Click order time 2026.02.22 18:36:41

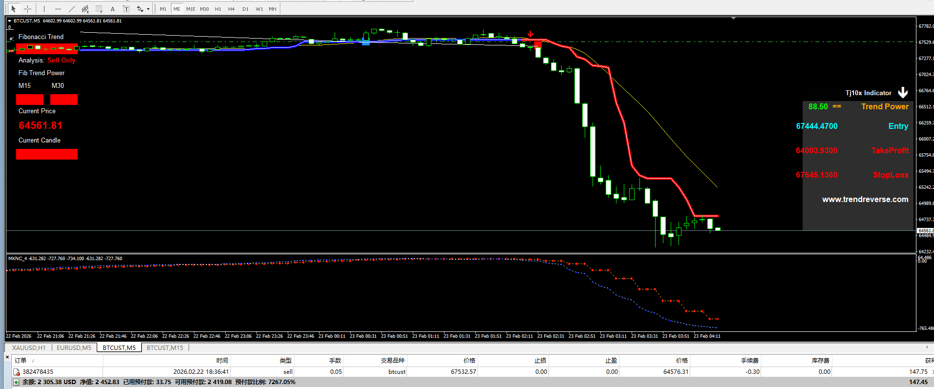(x=201, y=372)
